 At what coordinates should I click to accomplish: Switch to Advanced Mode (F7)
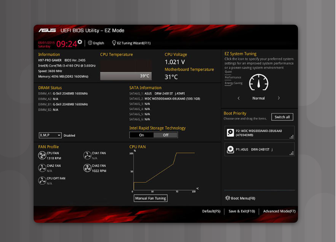tap(279, 211)
